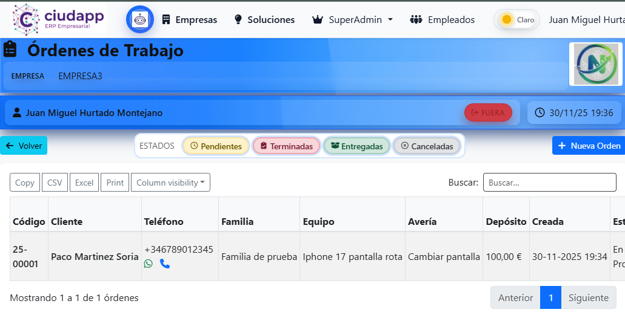Sort by the Familia column header
This screenshot has width=625, height=321.
click(x=259, y=214)
